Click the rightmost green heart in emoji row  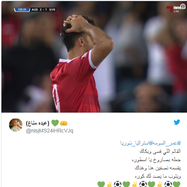tap(177, 184)
